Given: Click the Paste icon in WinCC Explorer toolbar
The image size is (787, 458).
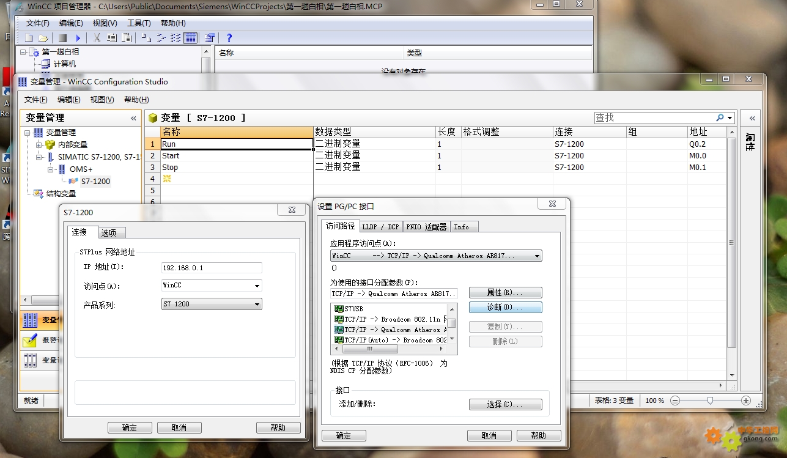Looking at the screenshot, I should (127, 38).
